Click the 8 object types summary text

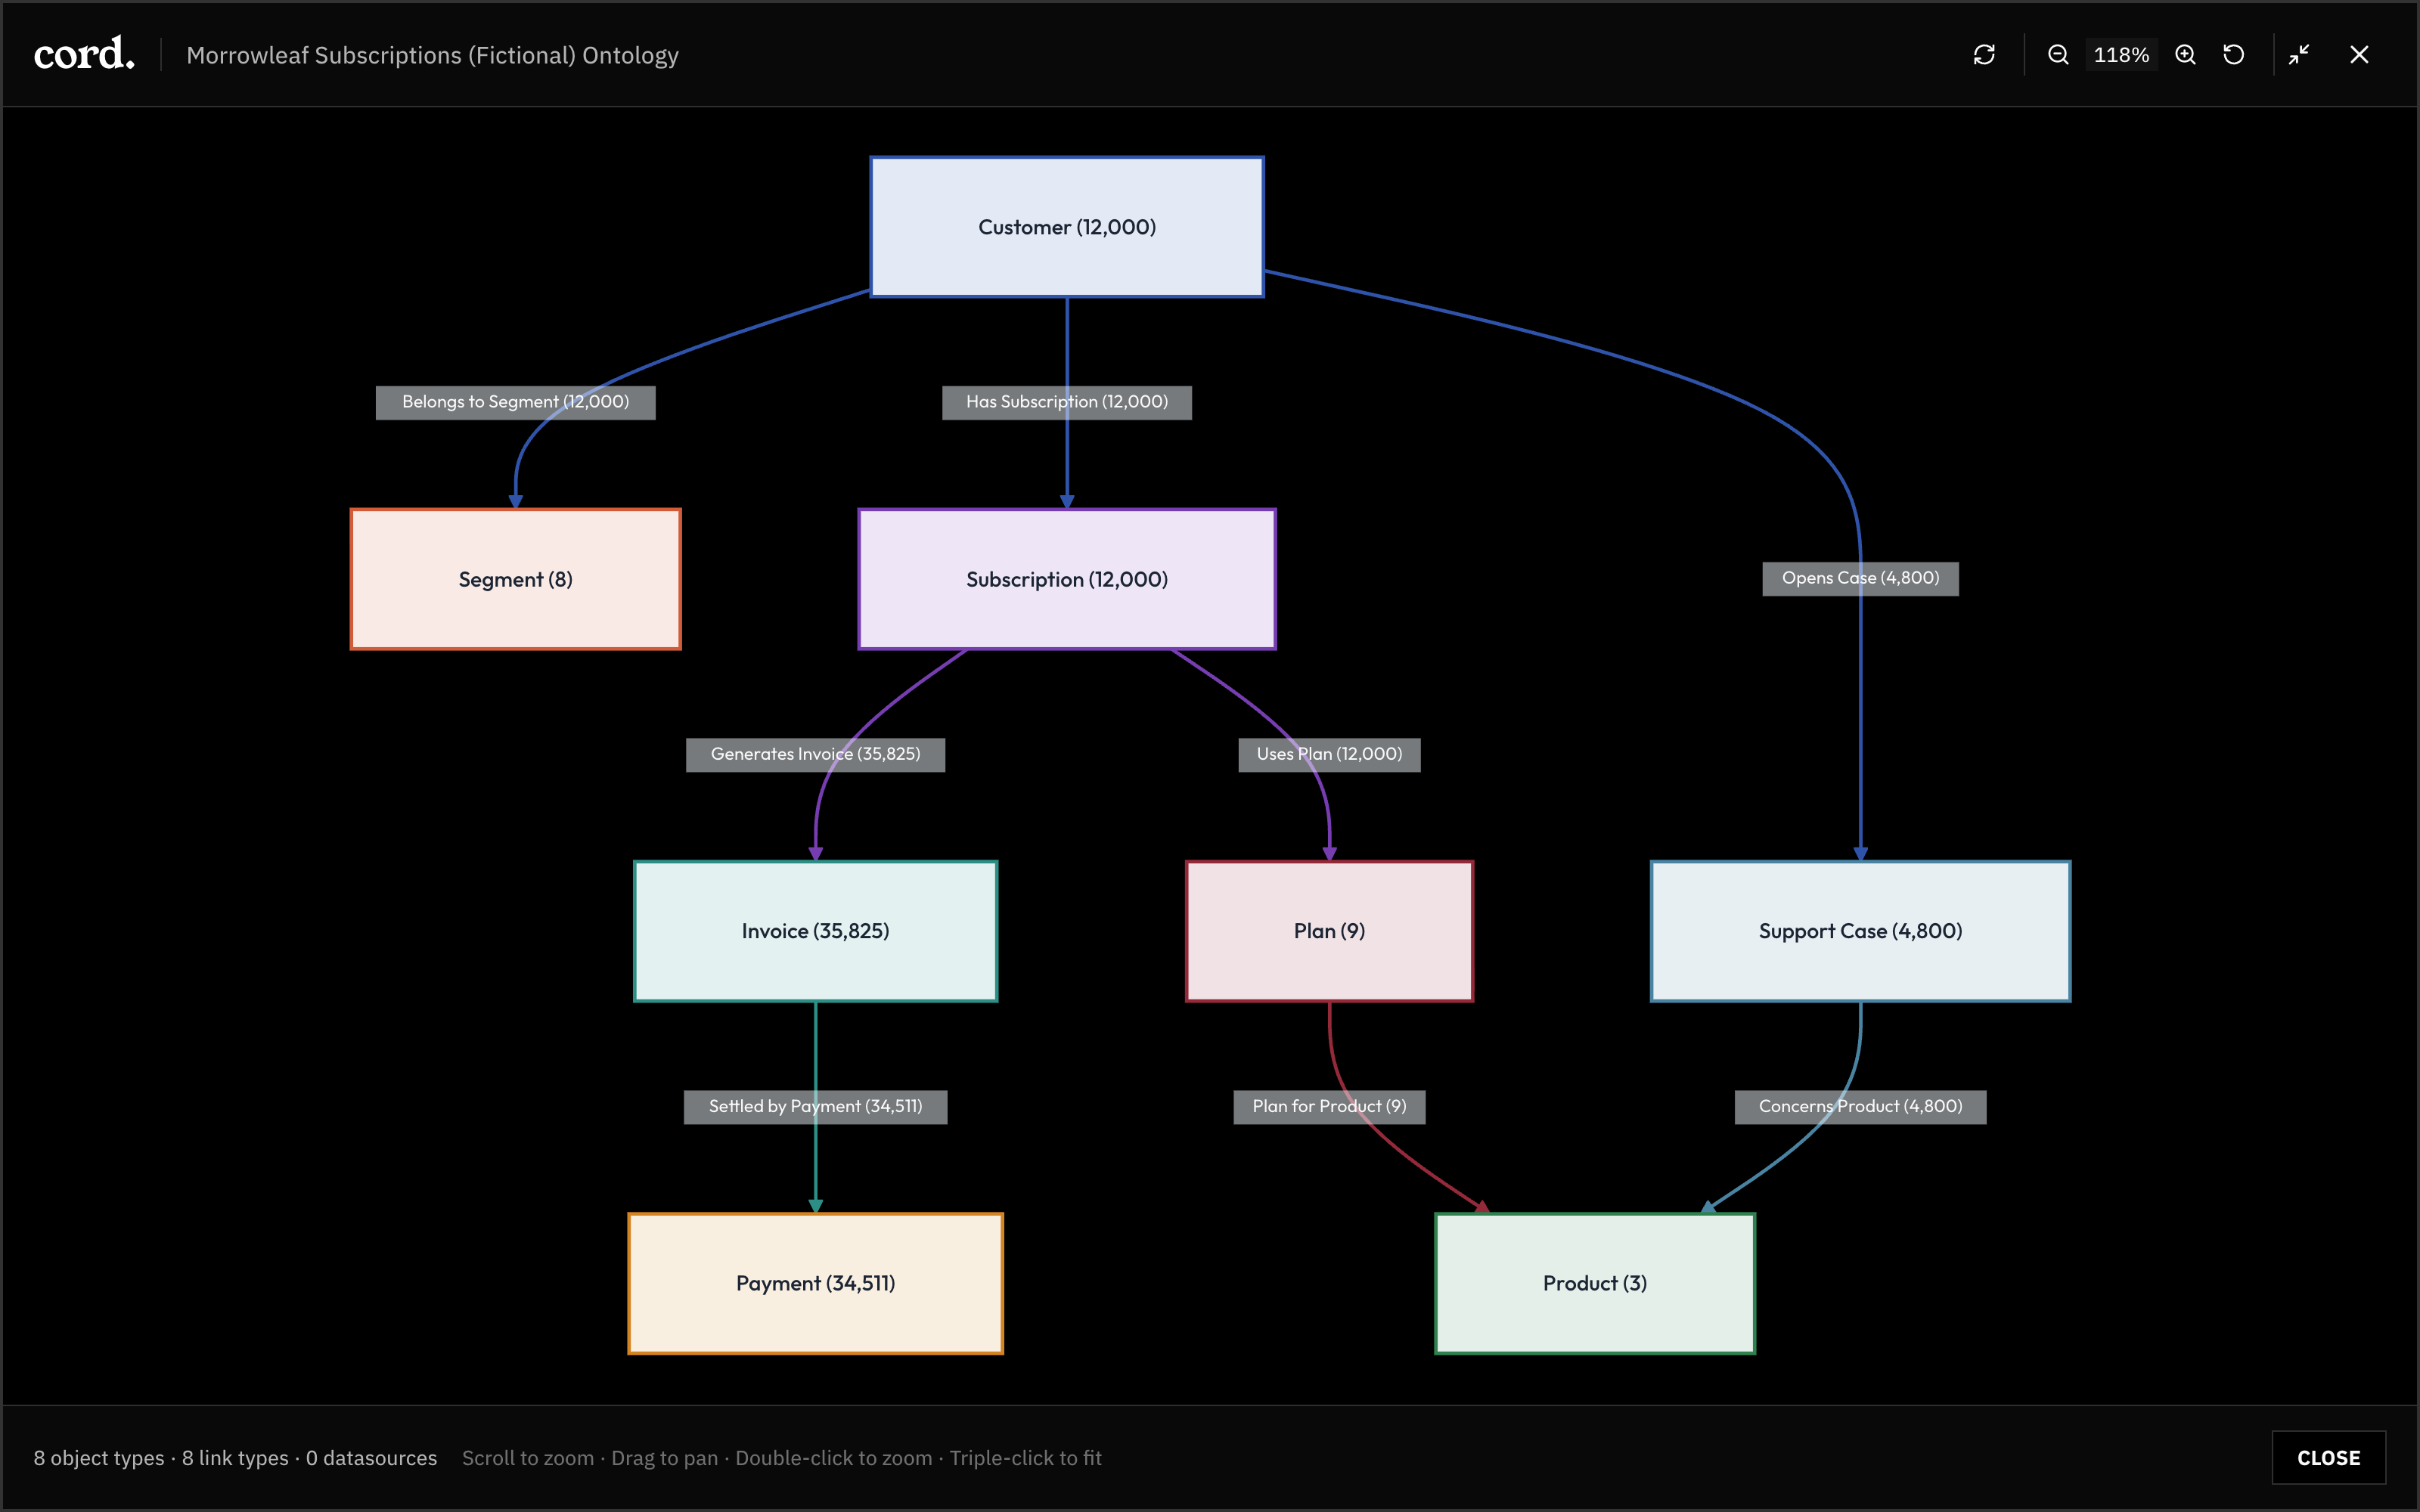coord(99,1458)
